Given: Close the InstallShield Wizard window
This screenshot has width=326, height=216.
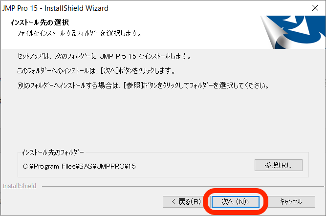Looking at the screenshot, I should point(315,8).
